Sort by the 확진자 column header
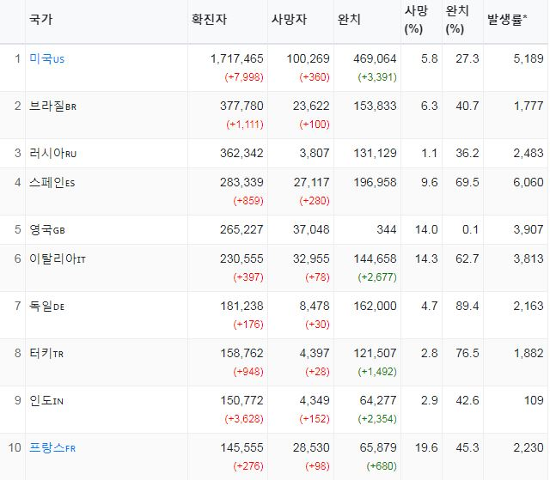 (x=210, y=19)
